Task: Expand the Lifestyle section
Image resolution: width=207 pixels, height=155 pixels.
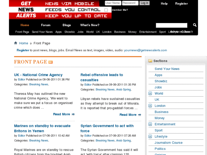Action: [150, 137]
